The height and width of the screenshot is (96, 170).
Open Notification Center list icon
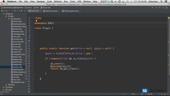(166, 1)
